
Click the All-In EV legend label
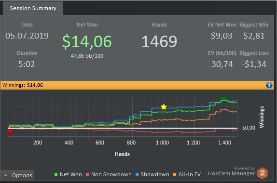click(x=190, y=174)
